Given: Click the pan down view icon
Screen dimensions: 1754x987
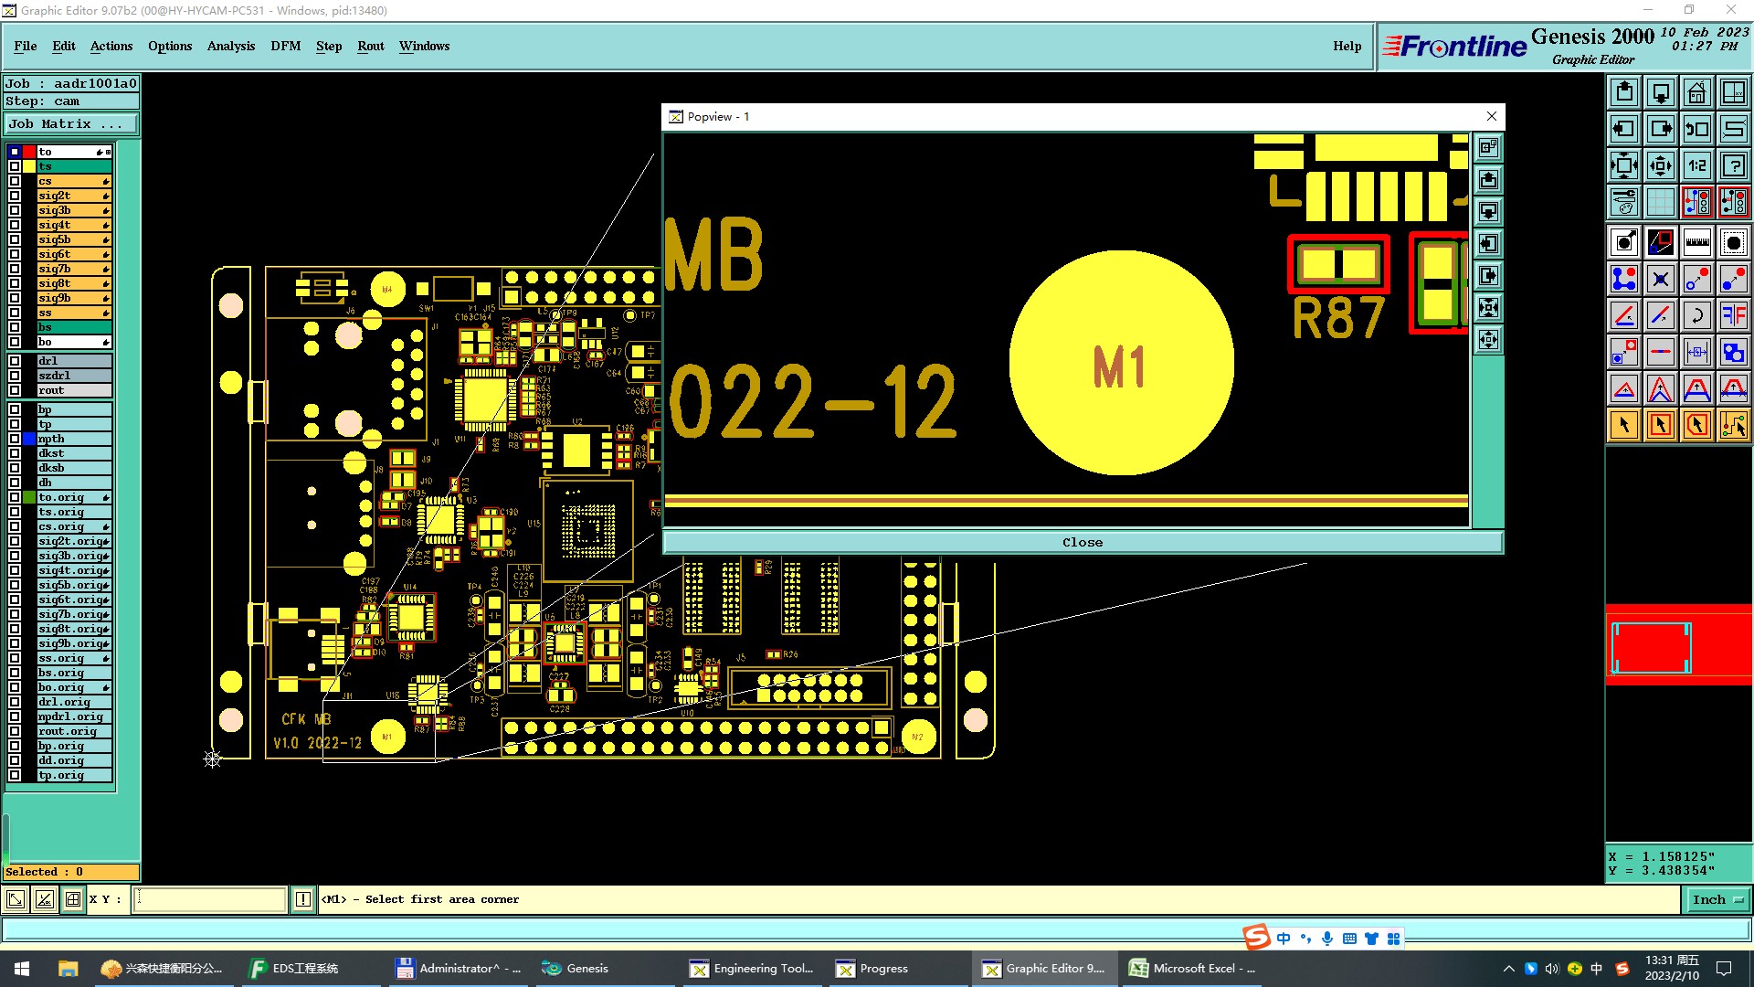Looking at the screenshot, I should pyautogui.click(x=1661, y=92).
